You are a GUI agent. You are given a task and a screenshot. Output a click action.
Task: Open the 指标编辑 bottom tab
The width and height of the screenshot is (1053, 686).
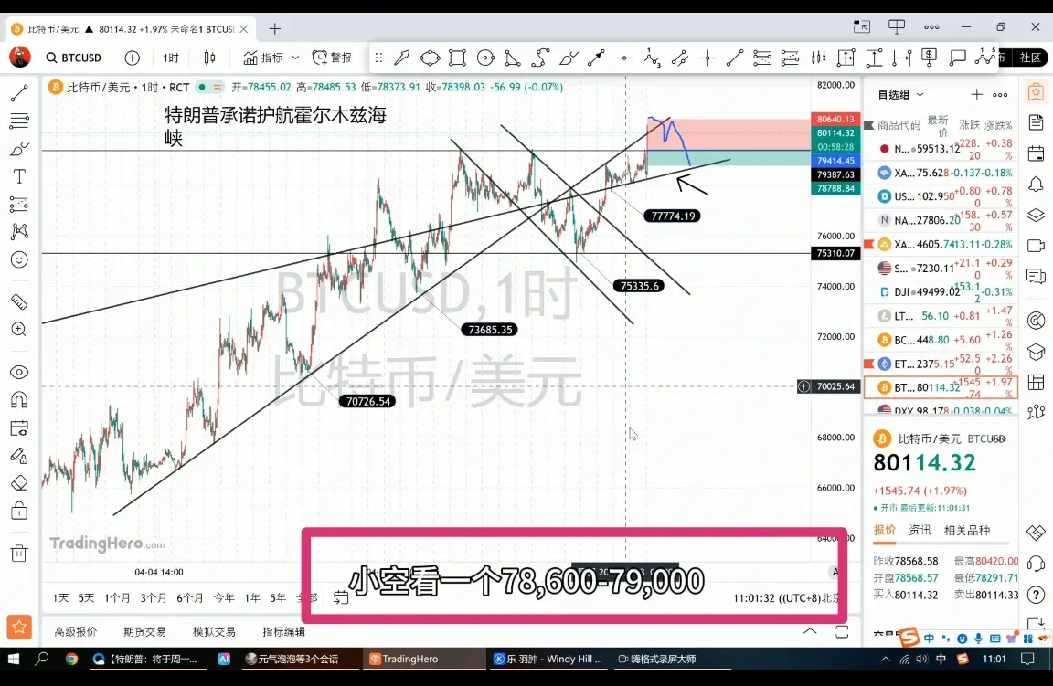pyautogui.click(x=284, y=631)
